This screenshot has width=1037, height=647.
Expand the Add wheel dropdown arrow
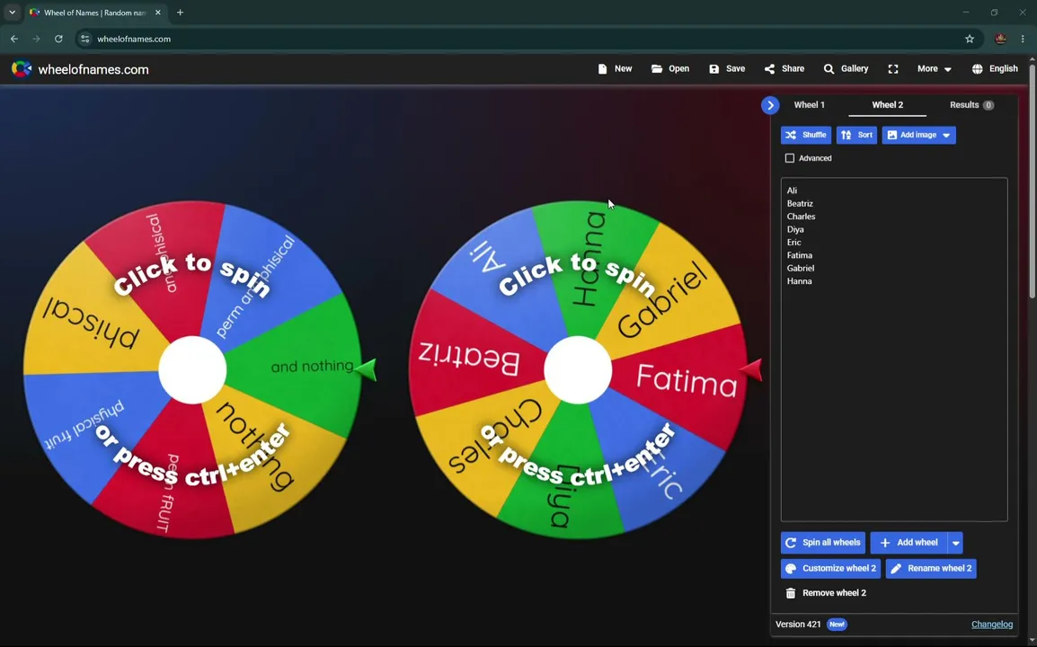[955, 543]
